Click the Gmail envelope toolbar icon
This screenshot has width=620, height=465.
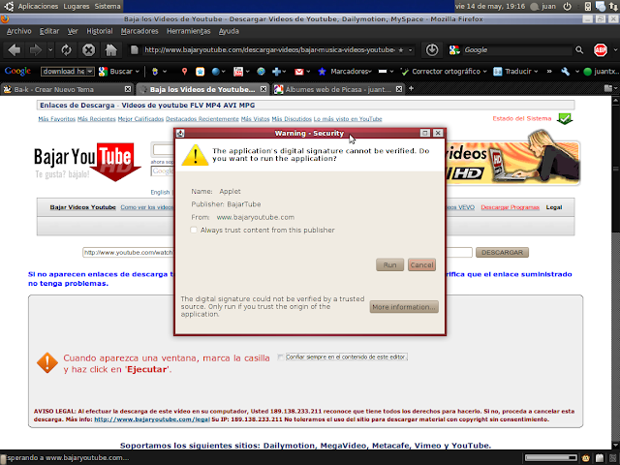[299, 72]
